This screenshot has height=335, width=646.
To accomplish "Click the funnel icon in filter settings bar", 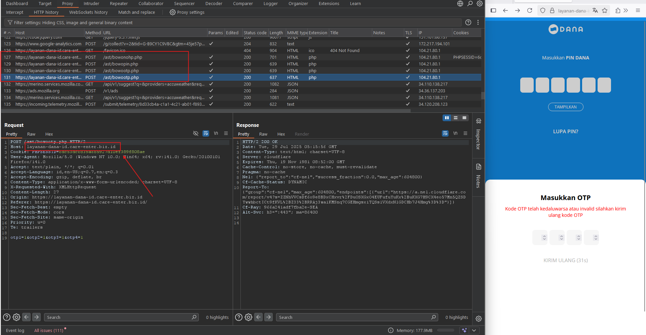I will (x=10, y=22).
